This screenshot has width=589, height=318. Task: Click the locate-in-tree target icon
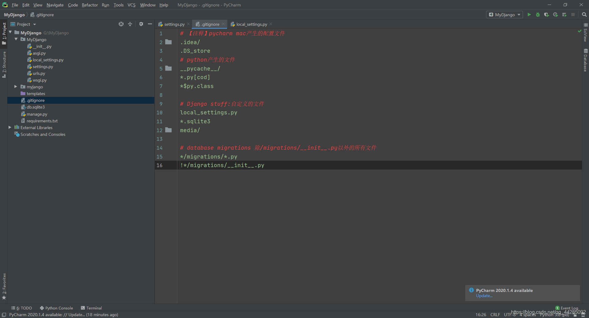[121, 24]
